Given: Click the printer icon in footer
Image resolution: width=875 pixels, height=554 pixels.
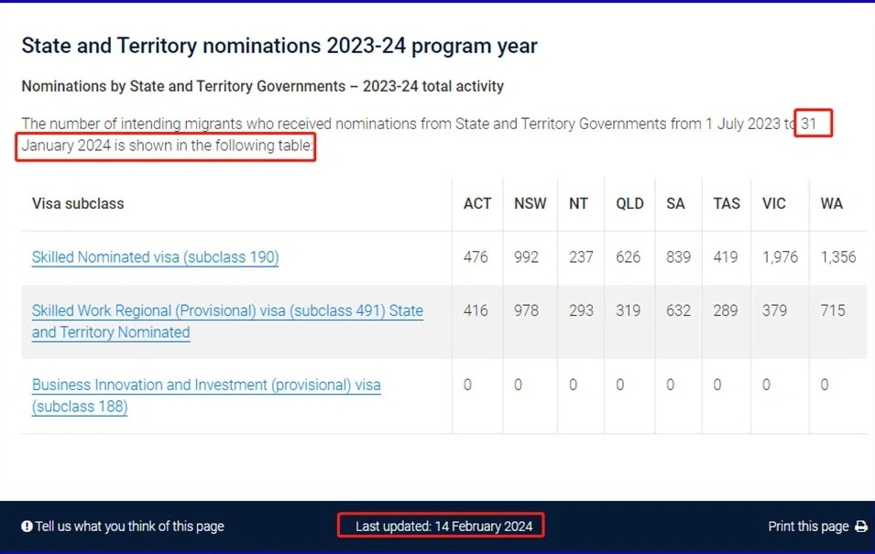Looking at the screenshot, I should click(860, 527).
